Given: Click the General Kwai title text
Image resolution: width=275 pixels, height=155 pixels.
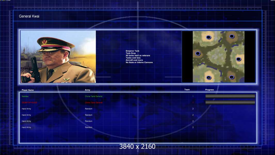Looking at the screenshot, I should (x=29, y=16).
